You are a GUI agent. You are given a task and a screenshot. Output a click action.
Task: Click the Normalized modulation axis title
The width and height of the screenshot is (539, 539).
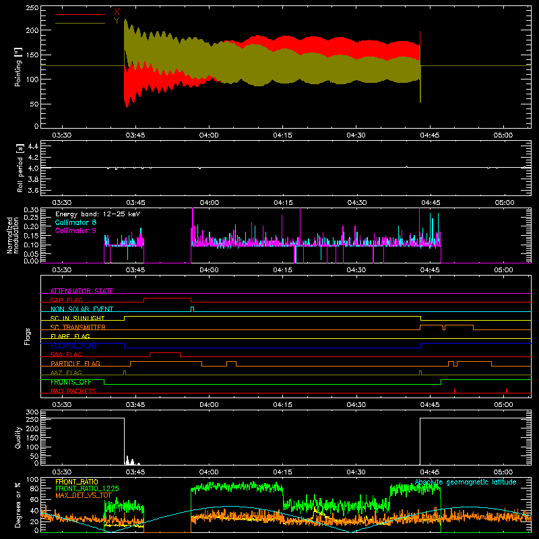tap(13, 235)
